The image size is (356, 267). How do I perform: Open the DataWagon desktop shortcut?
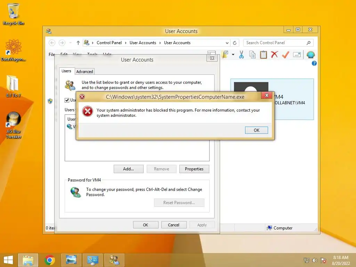(x=14, y=50)
